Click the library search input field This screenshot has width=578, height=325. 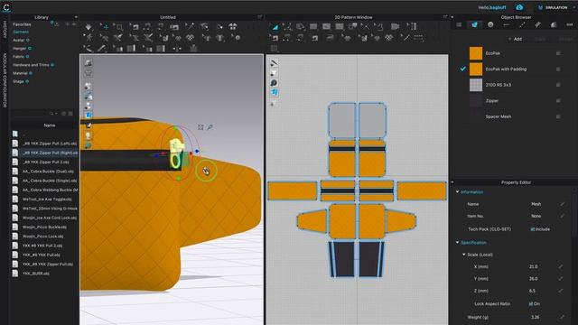[29, 114]
